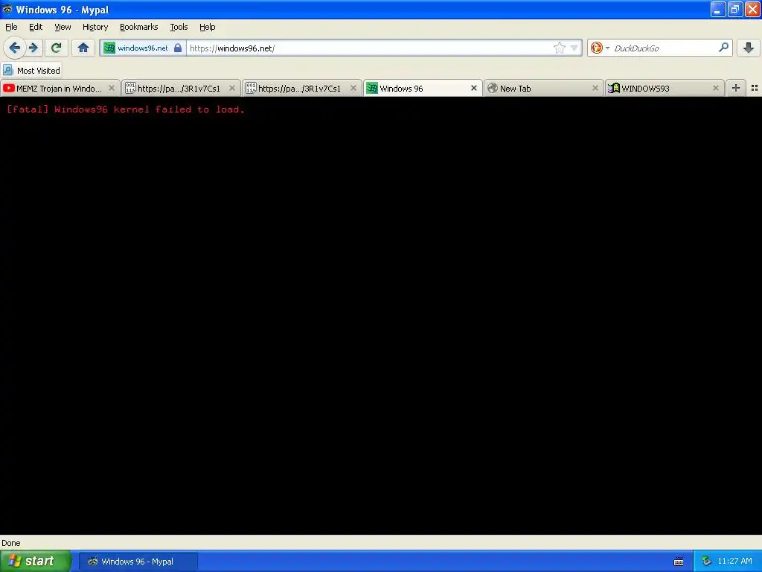Open the Edit menu
The image size is (762, 572).
click(x=36, y=28)
